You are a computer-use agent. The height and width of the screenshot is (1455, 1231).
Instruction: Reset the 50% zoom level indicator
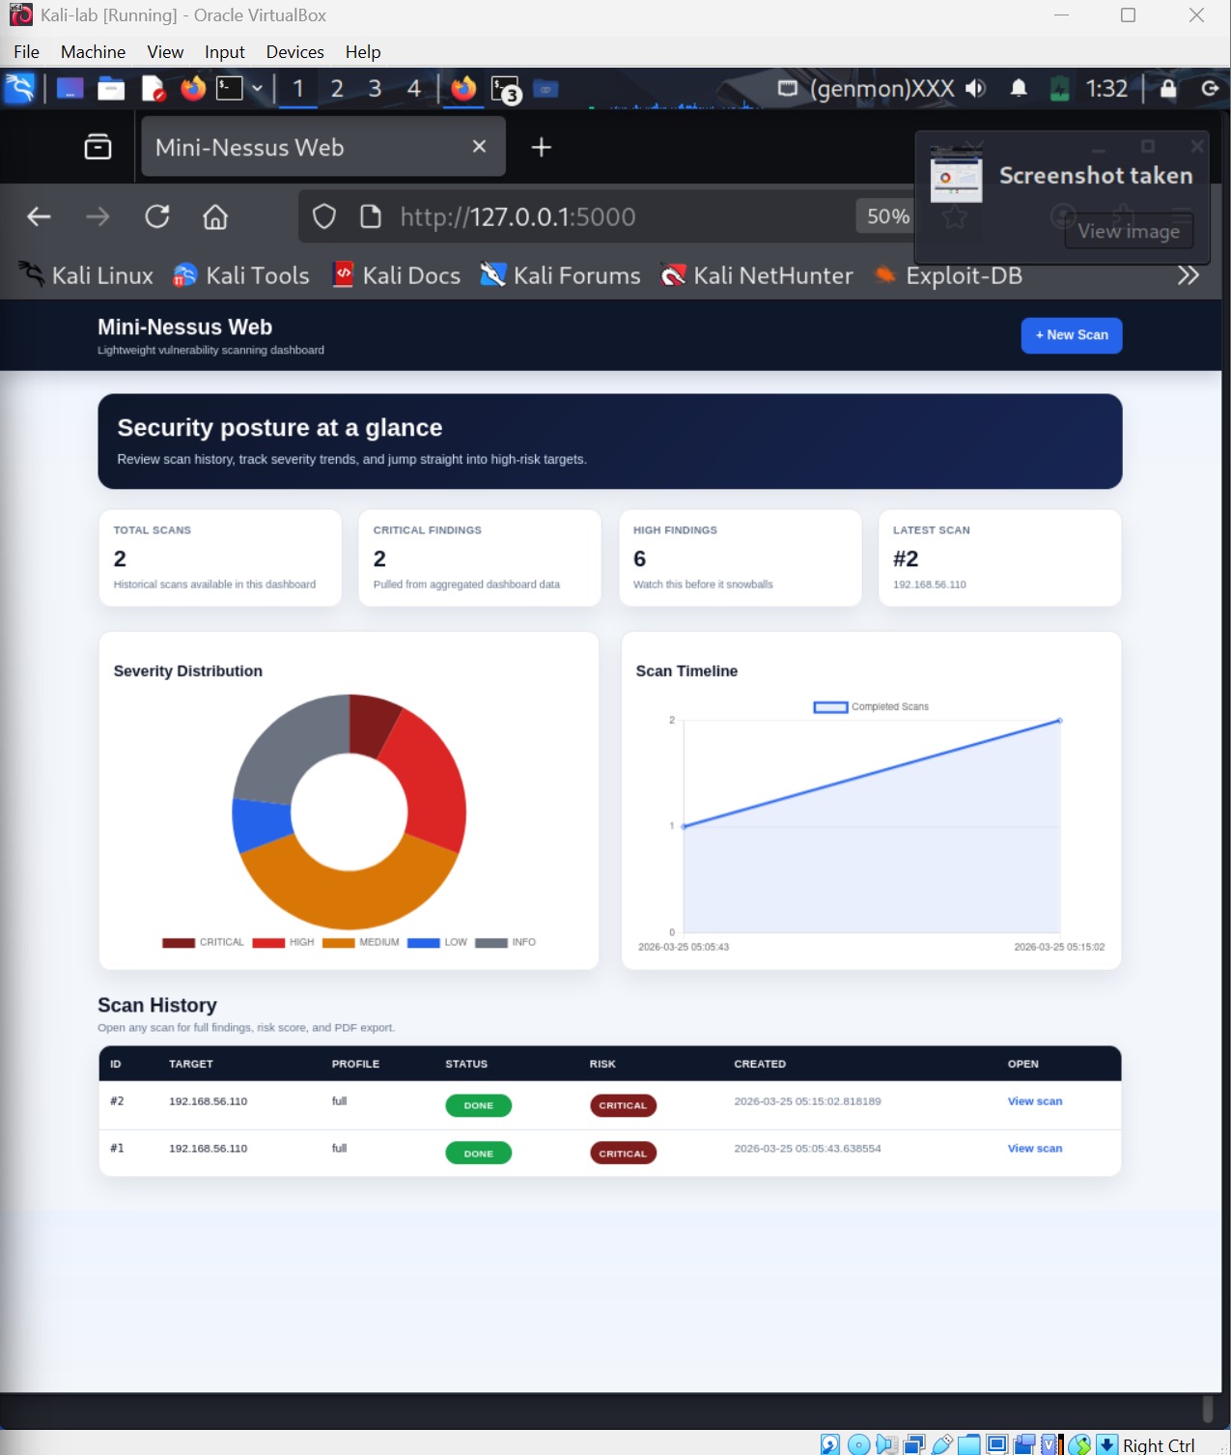(886, 216)
